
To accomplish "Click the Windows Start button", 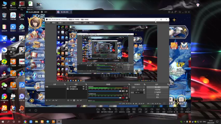I will (x=3, y=122).
